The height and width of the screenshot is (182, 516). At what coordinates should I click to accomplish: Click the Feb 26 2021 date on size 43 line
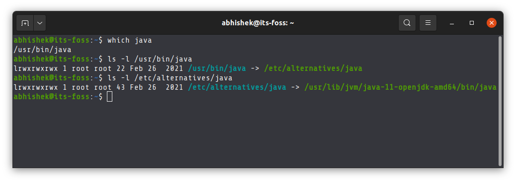pos(156,87)
